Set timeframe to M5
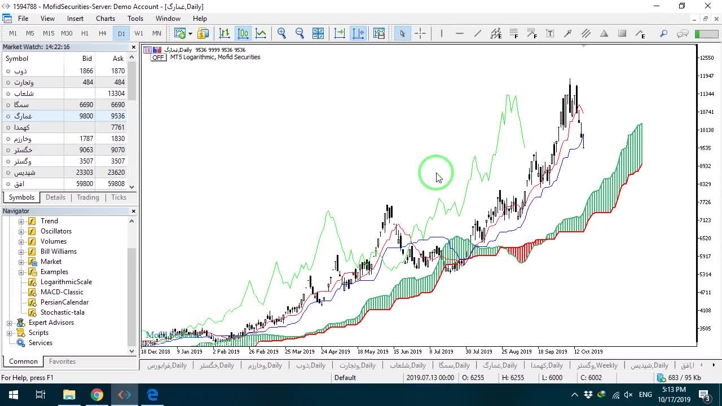The width and height of the screenshot is (722, 406). (30, 34)
